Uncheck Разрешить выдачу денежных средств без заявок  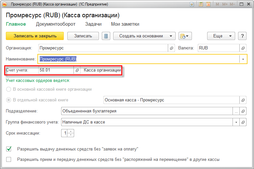8,149
